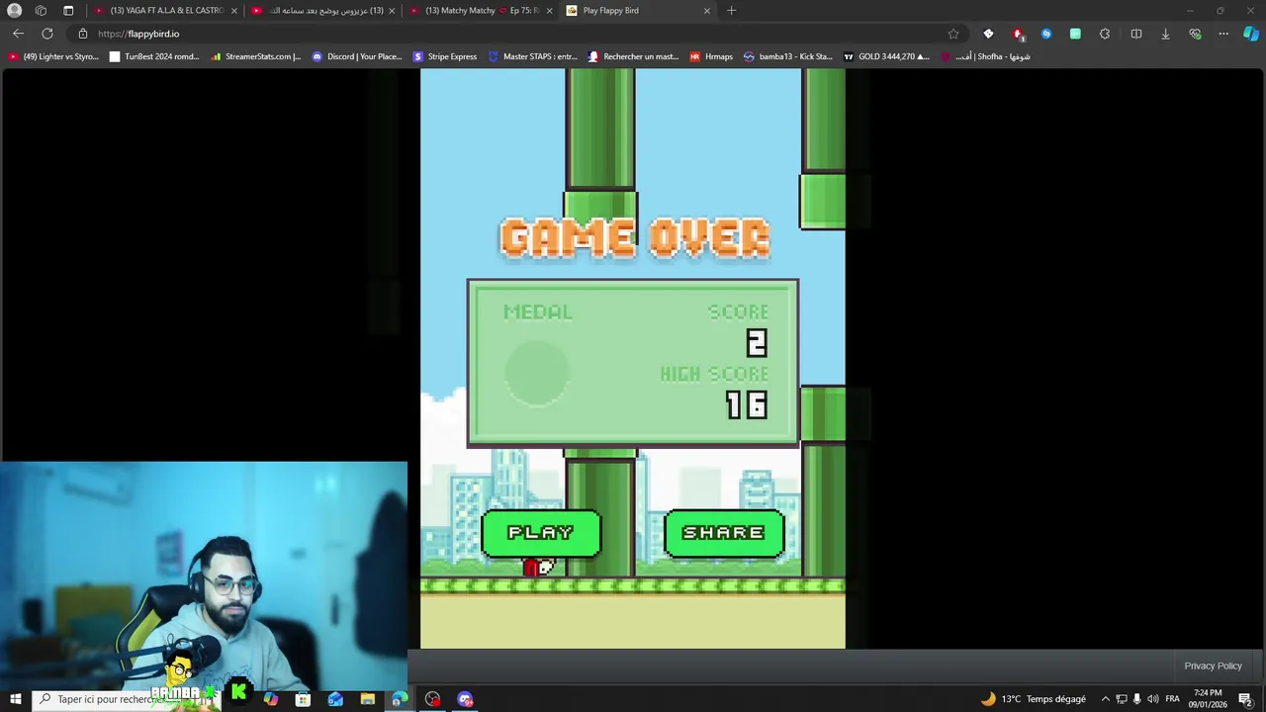
Task: Open Outlook from the taskbar
Action: 335,699
